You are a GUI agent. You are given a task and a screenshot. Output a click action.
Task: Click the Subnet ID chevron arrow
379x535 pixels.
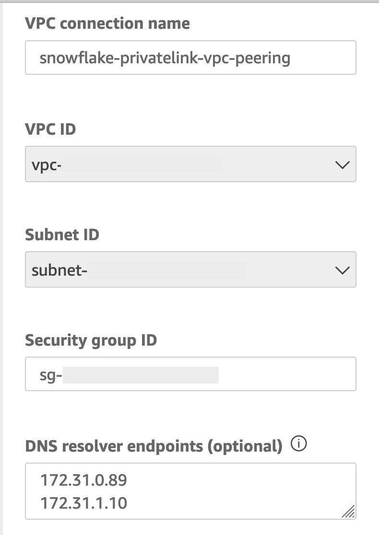coord(342,270)
